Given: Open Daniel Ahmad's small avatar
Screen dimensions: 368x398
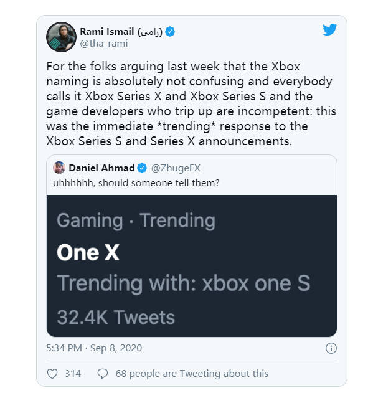Looking at the screenshot, I should pyautogui.click(x=59, y=168).
